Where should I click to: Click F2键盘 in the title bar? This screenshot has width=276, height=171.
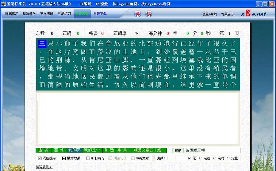[x=102, y=4]
